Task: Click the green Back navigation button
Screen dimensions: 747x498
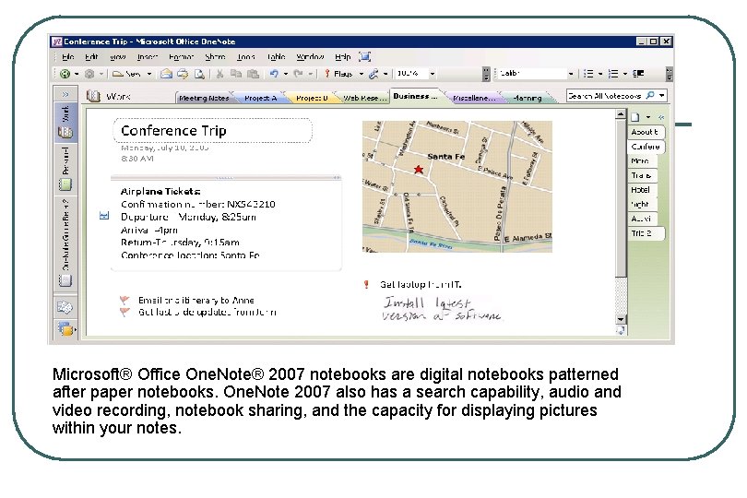Action: click(x=65, y=74)
